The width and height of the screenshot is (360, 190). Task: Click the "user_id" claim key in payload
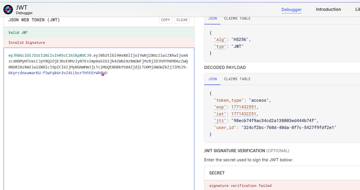click(225, 128)
